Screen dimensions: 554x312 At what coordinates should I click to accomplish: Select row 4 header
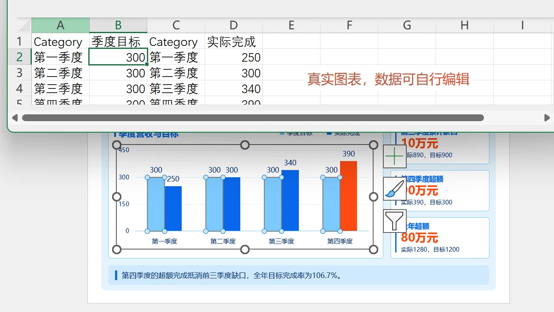pyautogui.click(x=19, y=88)
